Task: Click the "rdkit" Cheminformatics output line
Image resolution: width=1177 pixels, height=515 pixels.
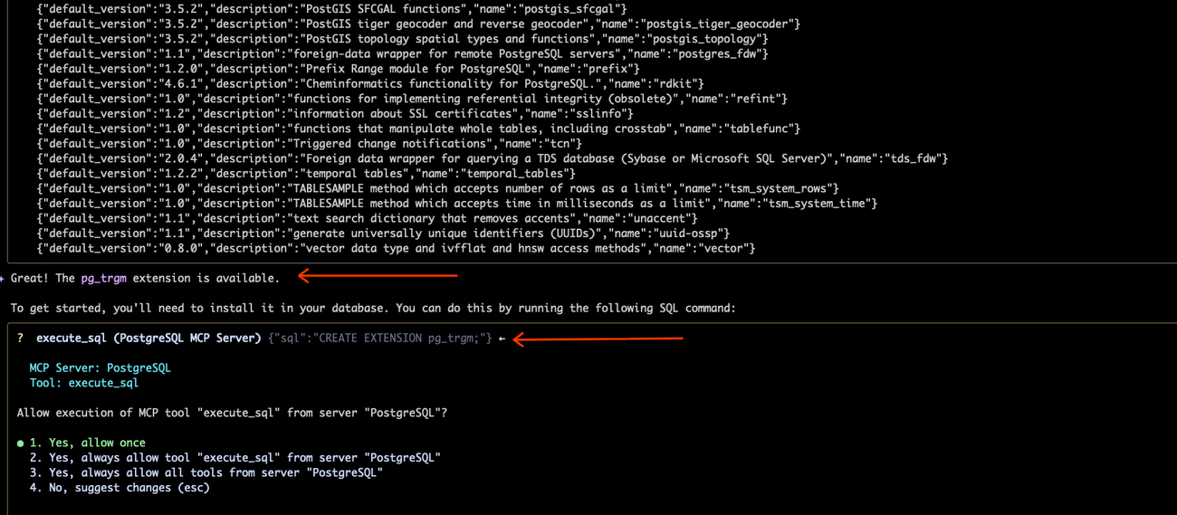Action: [369, 83]
